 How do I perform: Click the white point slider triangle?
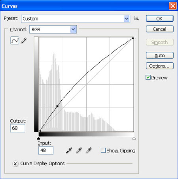(134, 138)
